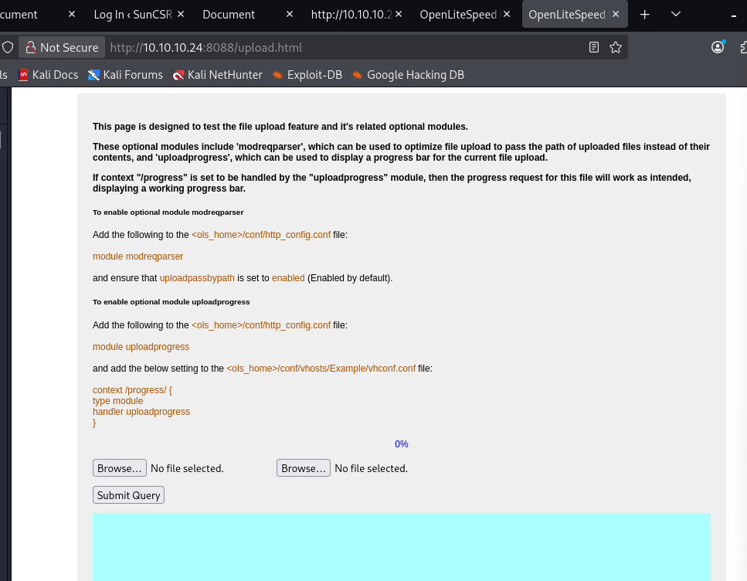Open the Firefox account icon
The width and height of the screenshot is (747, 581).
[x=718, y=47]
